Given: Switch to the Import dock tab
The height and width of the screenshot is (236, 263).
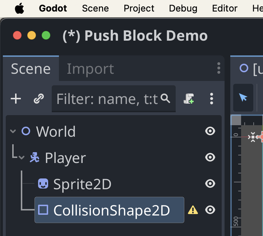Looking at the screenshot, I should point(90,68).
